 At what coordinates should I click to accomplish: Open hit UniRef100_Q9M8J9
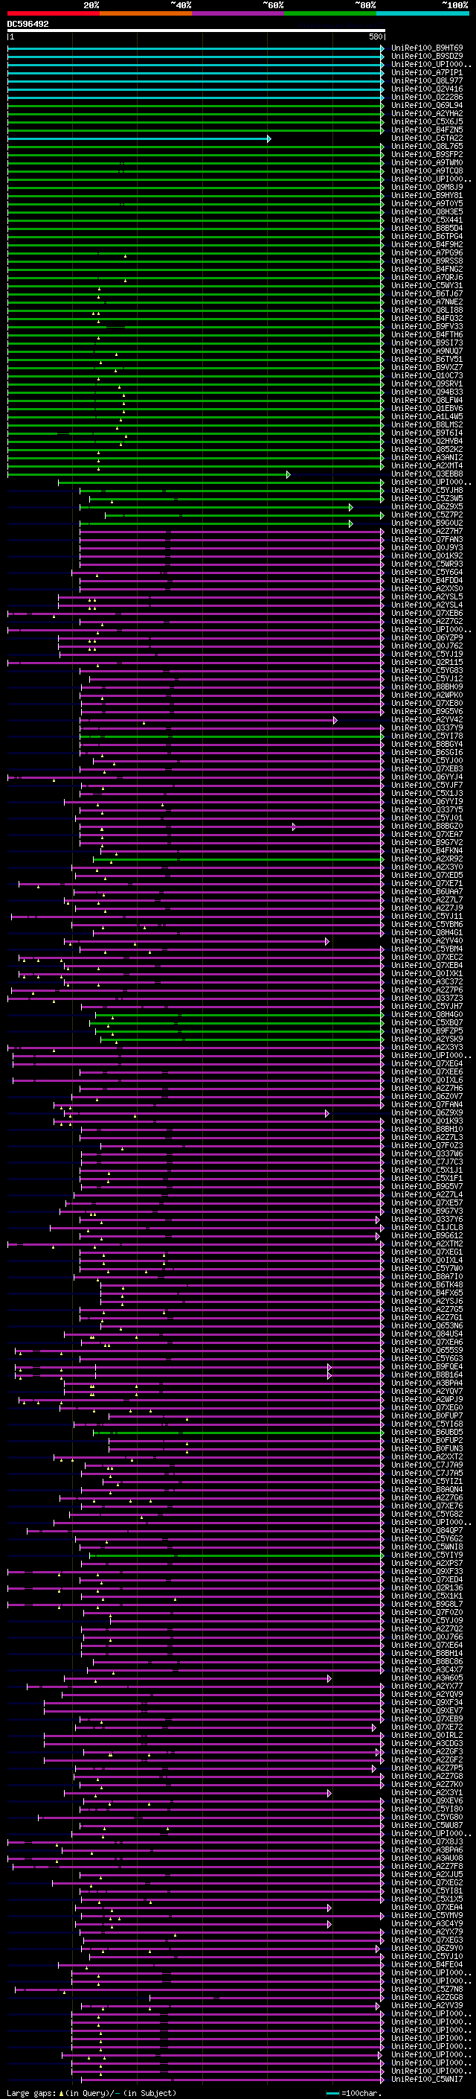coord(427,188)
